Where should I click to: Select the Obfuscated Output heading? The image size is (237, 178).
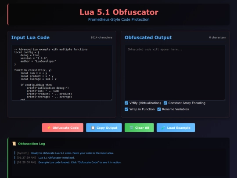148,37
